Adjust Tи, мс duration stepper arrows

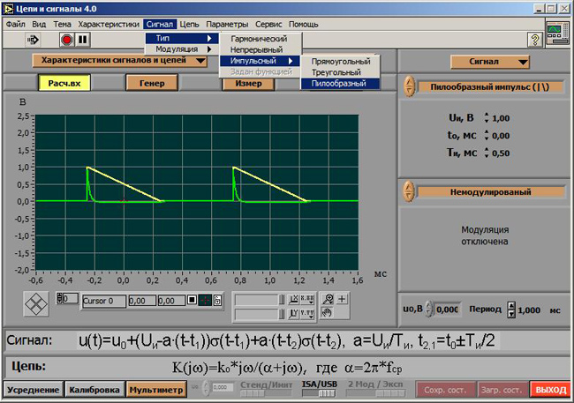pyautogui.click(x=487, y=153)
